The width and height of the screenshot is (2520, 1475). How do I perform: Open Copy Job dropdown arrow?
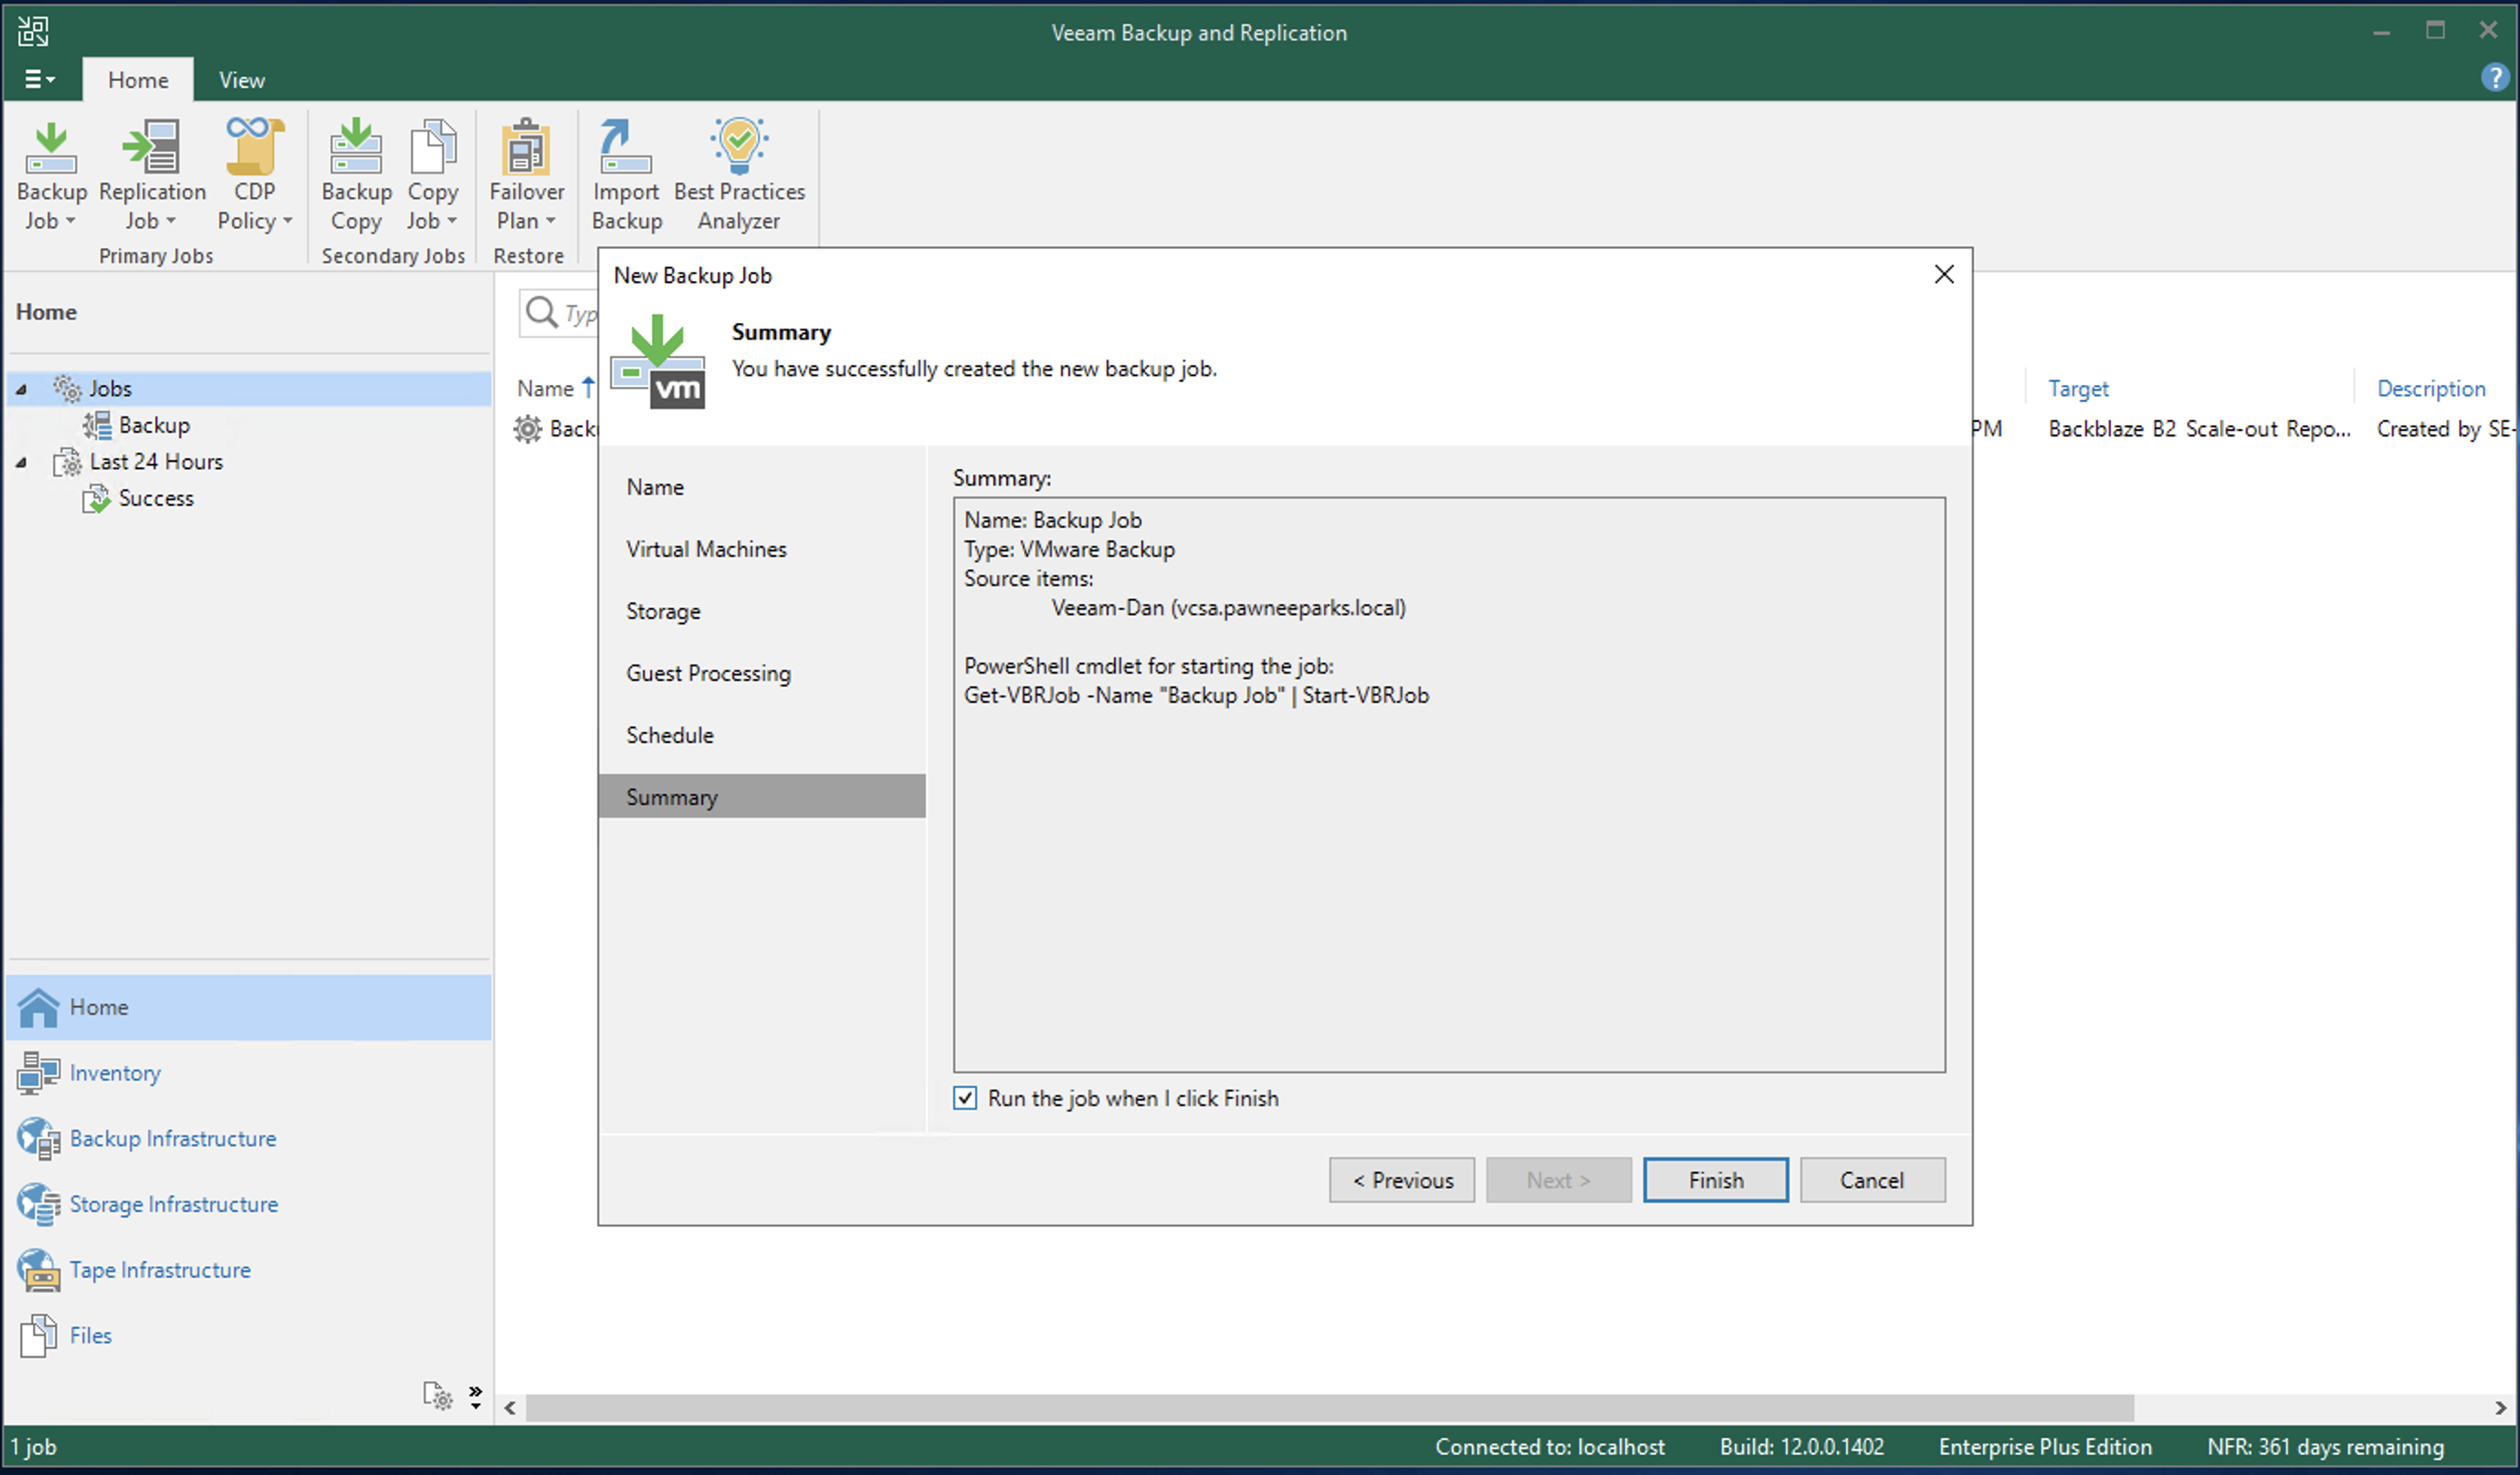tap(452, 221)
